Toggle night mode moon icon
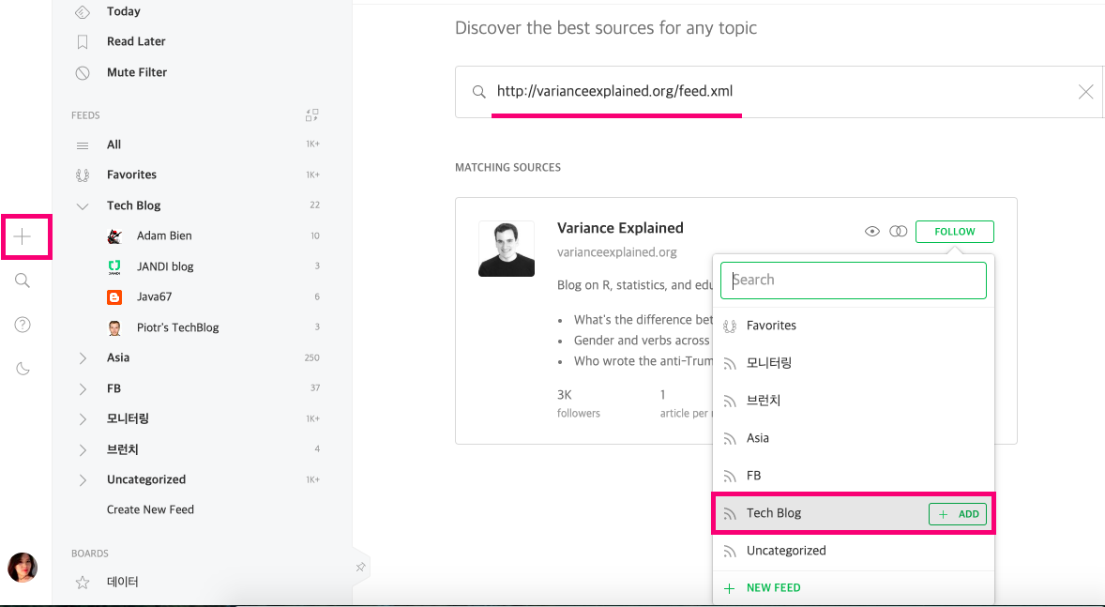 click(x=23, y=369)
